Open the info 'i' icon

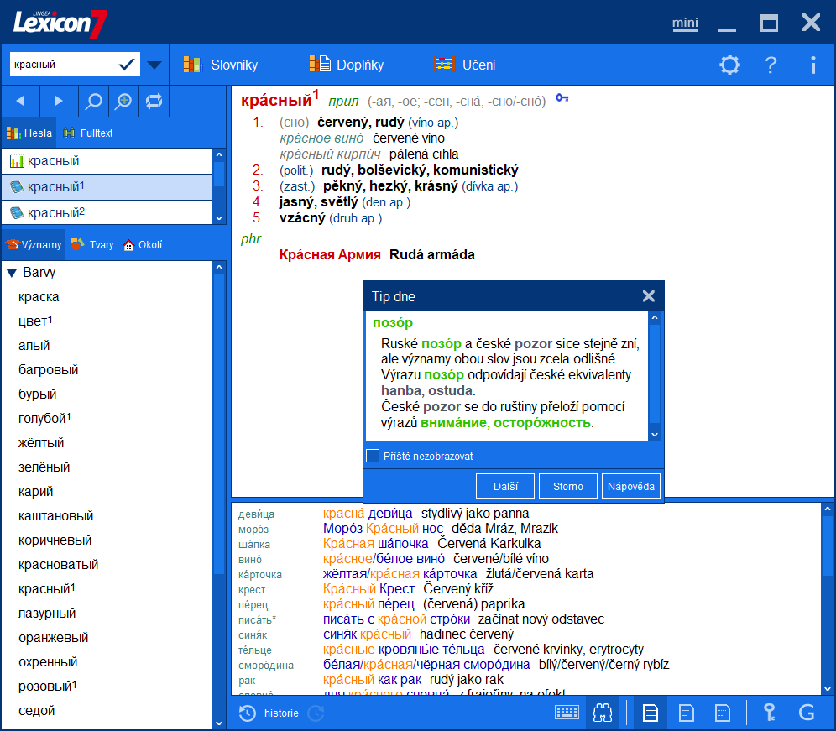coord(812,65)
